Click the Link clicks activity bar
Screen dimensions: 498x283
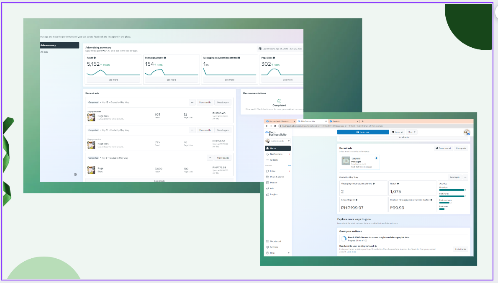pos(452,190)
